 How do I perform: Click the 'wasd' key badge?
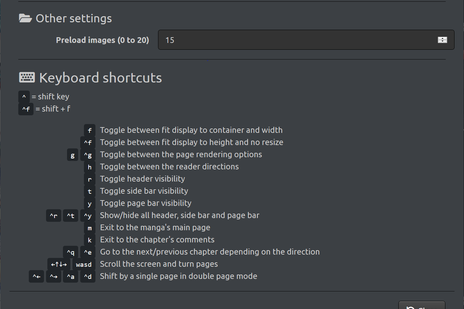[84, 264]
